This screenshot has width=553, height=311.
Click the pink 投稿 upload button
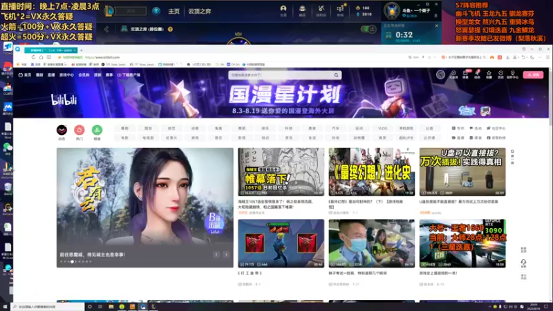point(533,75)
